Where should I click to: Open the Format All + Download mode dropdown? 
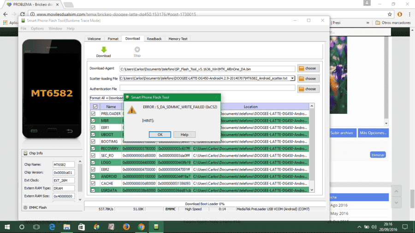(x=107, y=98)
